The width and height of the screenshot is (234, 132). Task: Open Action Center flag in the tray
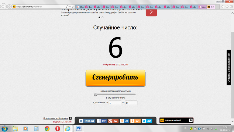[x=203, y=129]
